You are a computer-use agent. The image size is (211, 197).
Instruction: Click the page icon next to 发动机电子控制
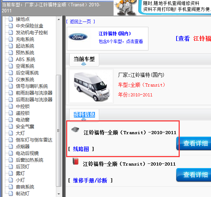11,32
